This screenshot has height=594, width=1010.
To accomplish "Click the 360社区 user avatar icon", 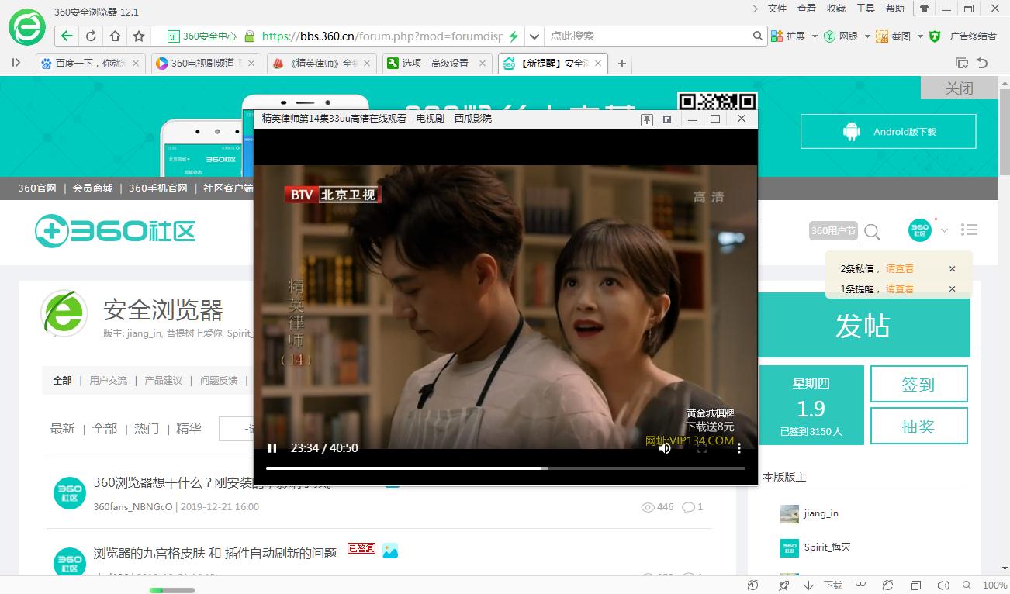I will 920,230.
